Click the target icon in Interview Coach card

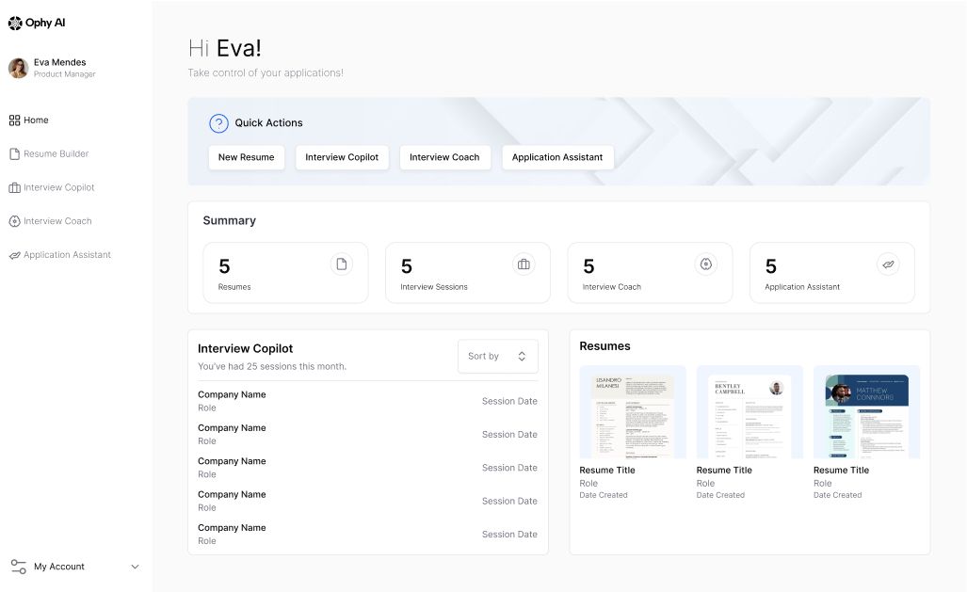point(705,264)
